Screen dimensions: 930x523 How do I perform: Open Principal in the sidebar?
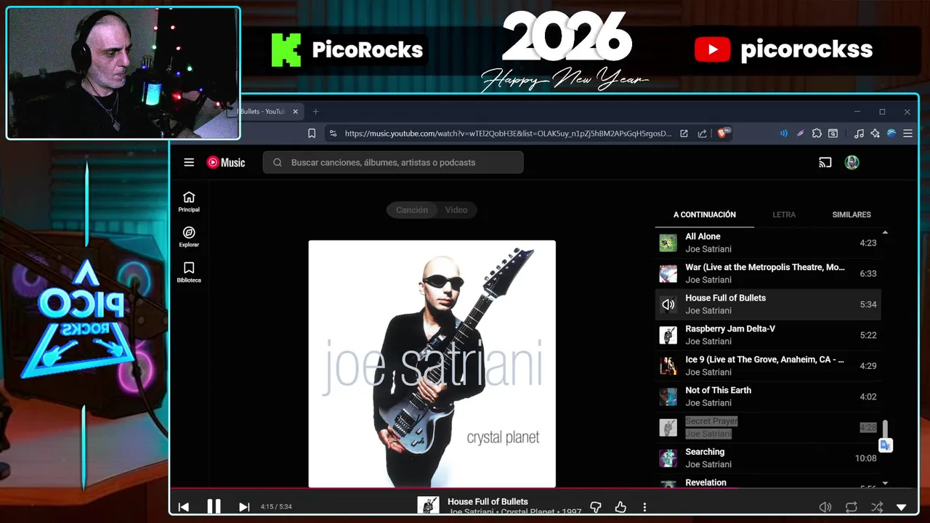[189, 202]
